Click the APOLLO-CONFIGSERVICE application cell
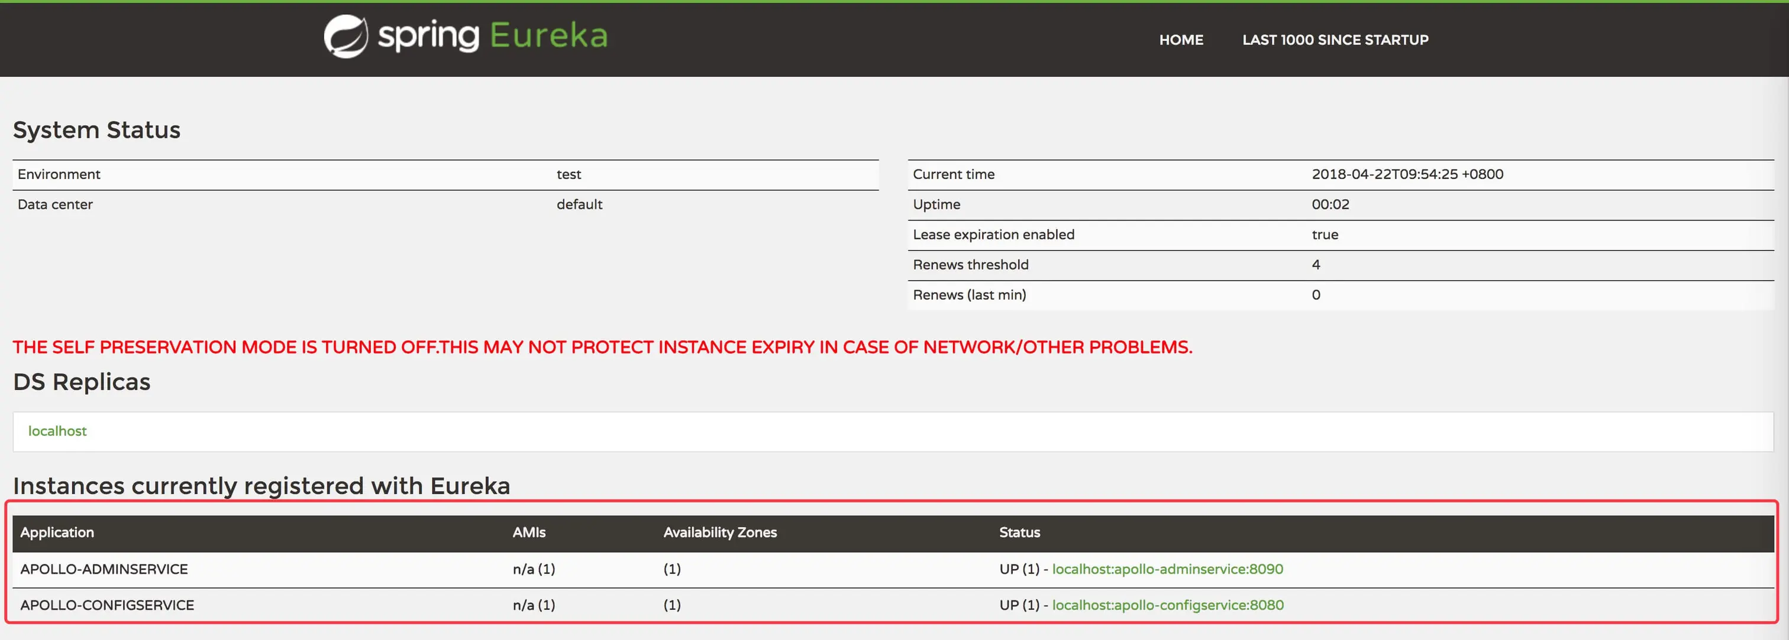The width and height of the screenshot is (1789, 640). pyautogui.click(x=107, y=605)
